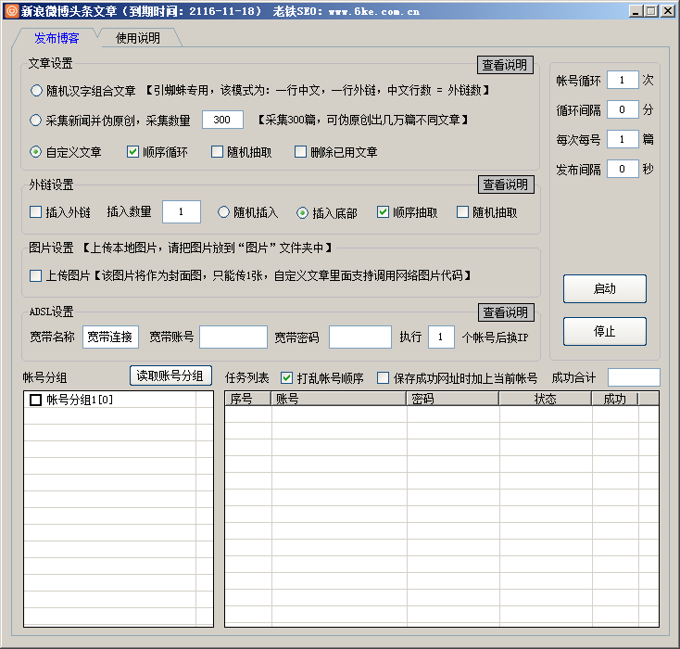Click the 帐号循环 count field
The height and width of the screenshot is (649, 680).
pyautogui.click(x=623, y=80)
